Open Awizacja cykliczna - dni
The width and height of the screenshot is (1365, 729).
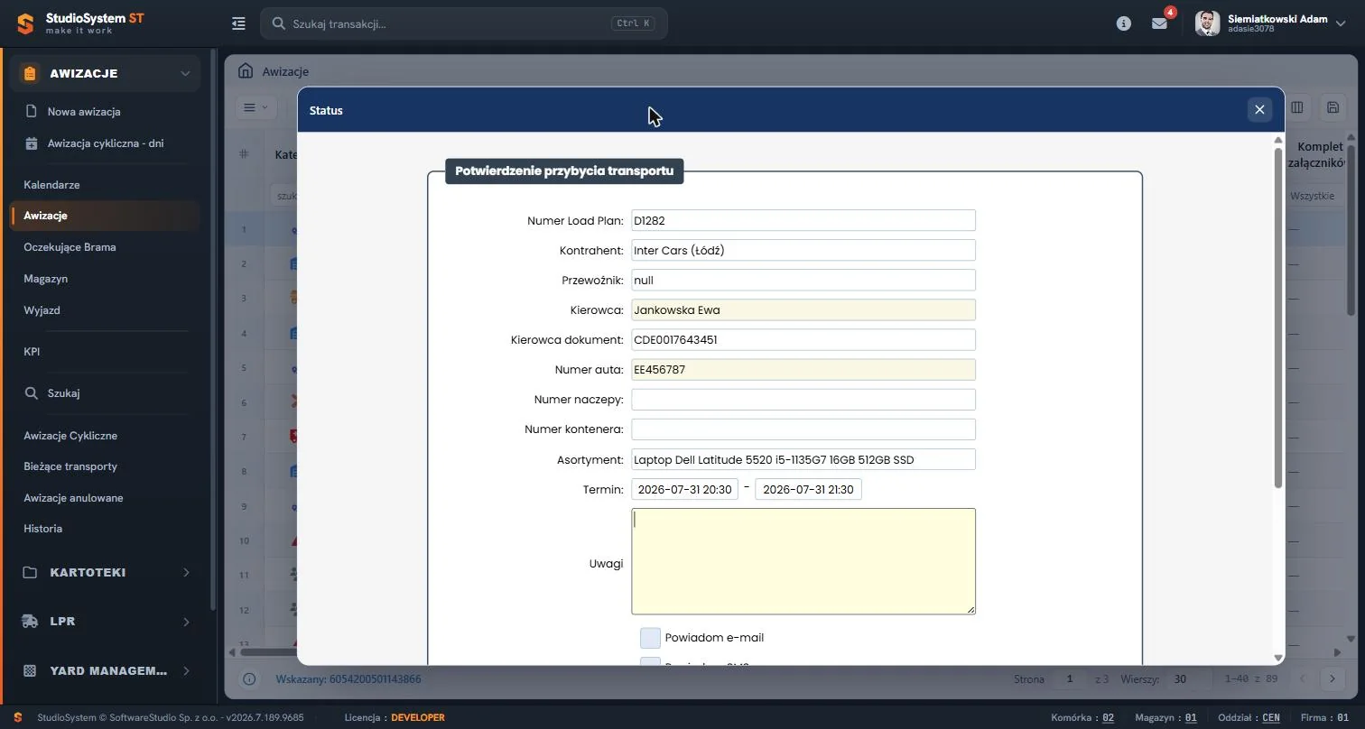[x=106, y=143]
